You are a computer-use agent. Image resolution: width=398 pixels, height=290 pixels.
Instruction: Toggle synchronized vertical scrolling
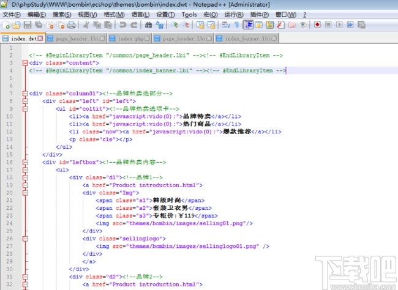point(200,25)
